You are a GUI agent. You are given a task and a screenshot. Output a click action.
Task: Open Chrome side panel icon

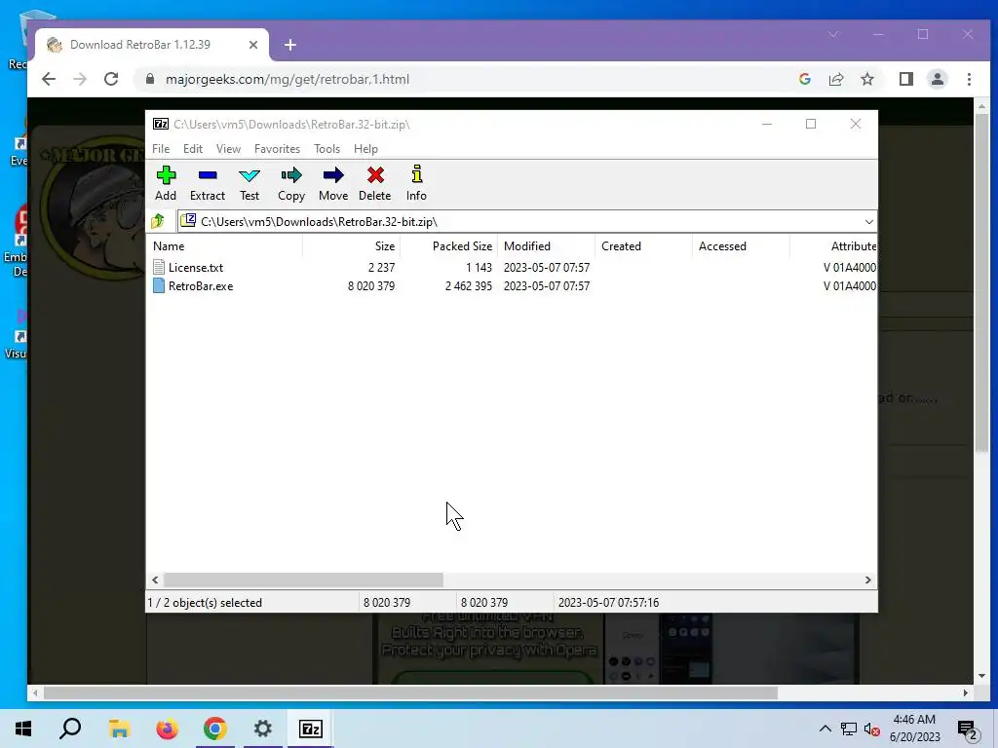click(905, 79)
